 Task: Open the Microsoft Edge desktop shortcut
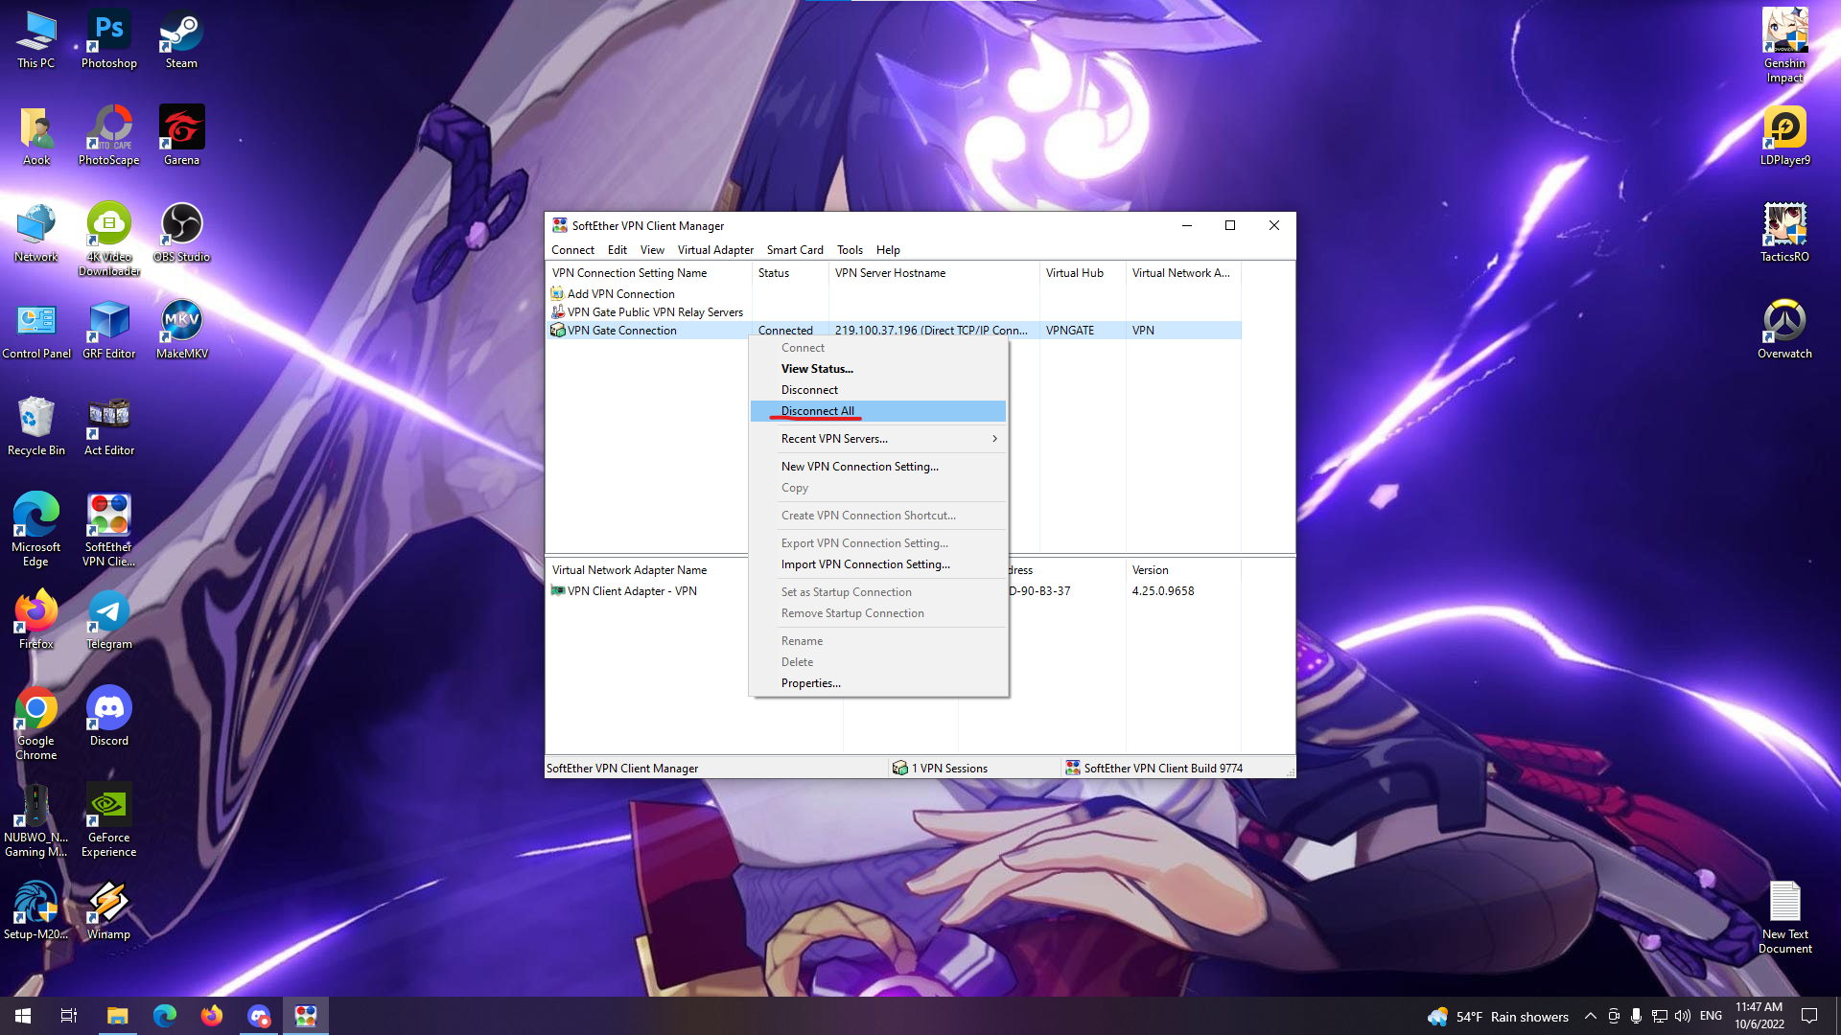(x=35, y=530)
